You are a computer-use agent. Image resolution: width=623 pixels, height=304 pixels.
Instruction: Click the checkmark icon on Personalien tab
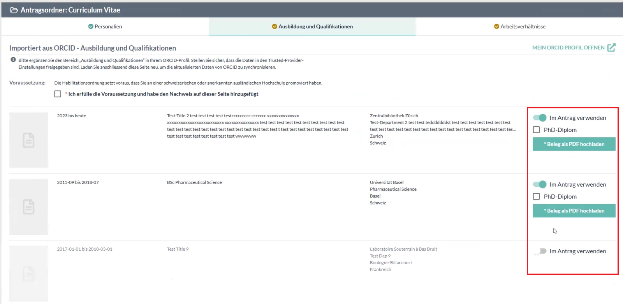91,27
